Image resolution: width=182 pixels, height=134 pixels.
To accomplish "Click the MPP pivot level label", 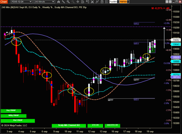I will [x=110, y=100].
